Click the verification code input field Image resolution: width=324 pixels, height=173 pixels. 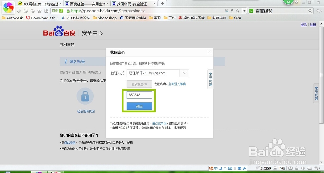pyautogui.click(x=139, y=95)
